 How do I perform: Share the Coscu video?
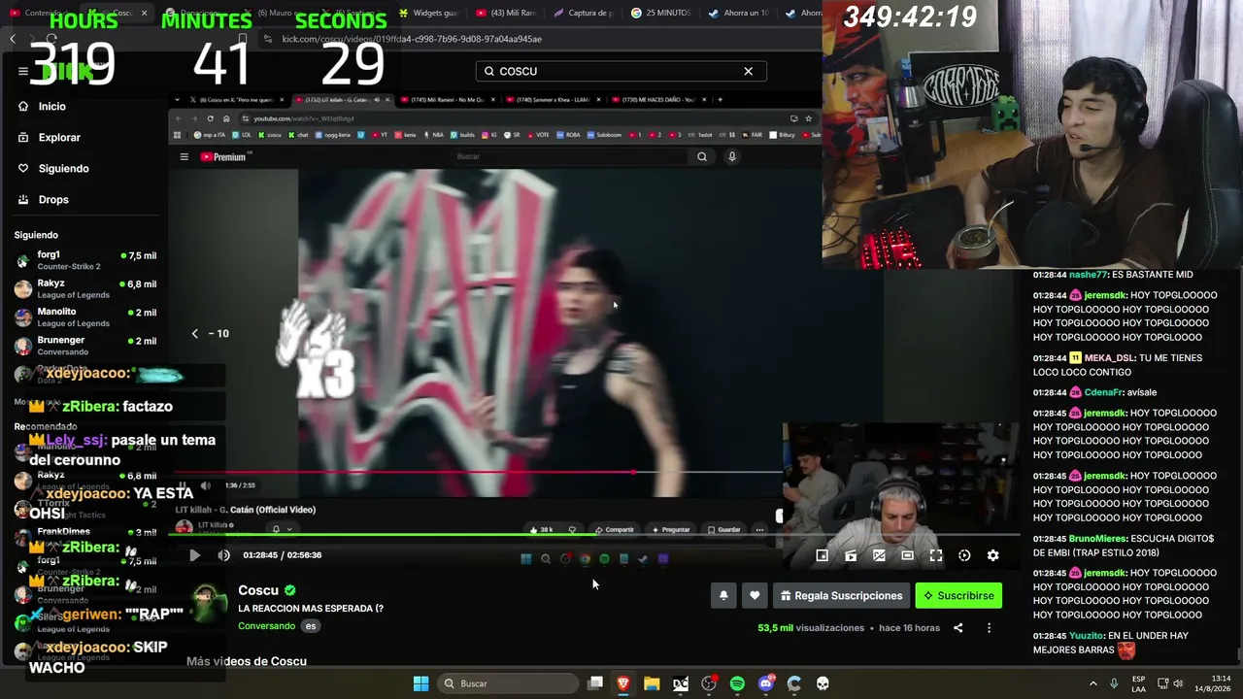coord(957,628)
